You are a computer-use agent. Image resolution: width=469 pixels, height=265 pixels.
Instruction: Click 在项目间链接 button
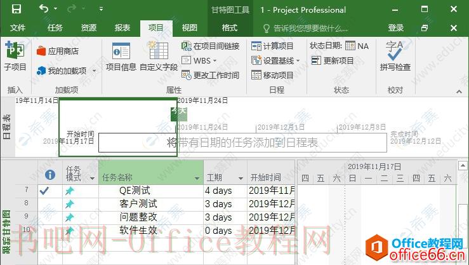coord(211,46)
